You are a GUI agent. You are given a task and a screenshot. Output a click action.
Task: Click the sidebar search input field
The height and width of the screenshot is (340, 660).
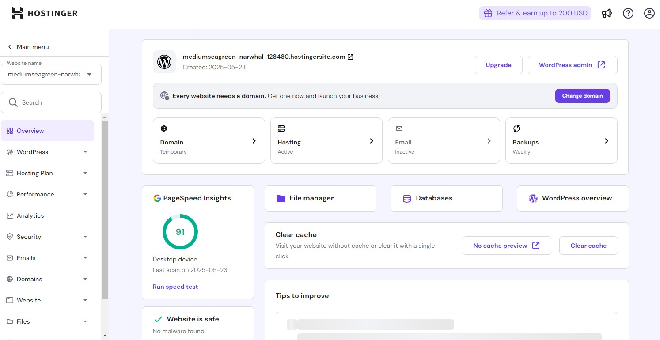coord(51,102)
